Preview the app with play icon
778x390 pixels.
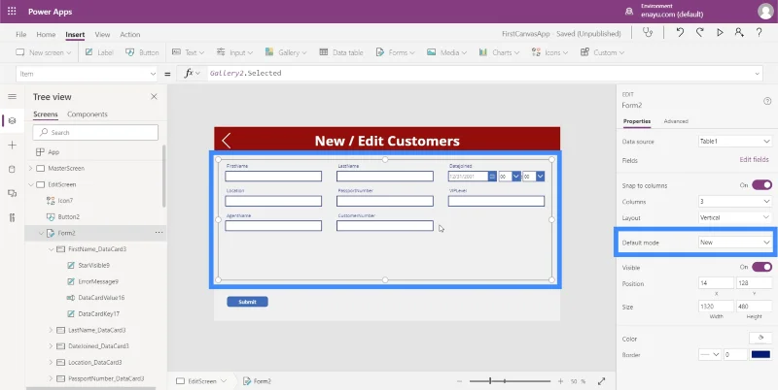pyautogui.click(x=720, y=33)
